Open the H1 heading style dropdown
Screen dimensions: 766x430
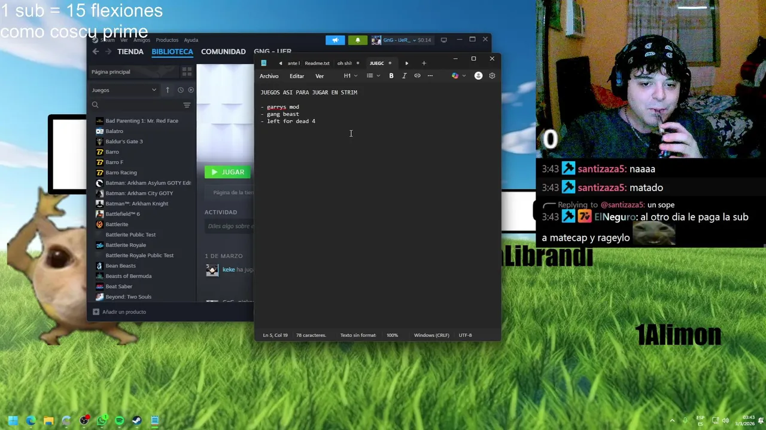click(x=350, y=76)
